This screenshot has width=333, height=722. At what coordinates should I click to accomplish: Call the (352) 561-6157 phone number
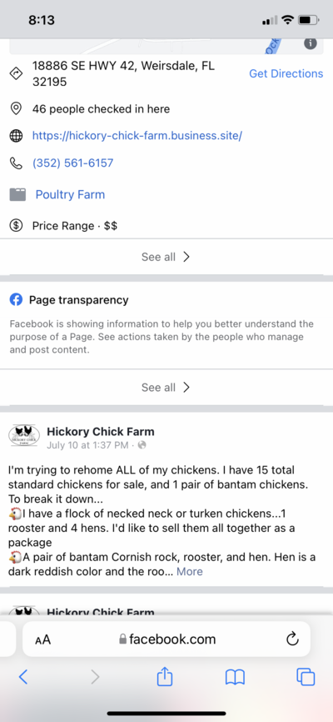click(72, 163)
